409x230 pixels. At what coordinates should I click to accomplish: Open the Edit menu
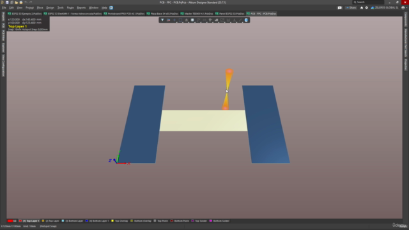click(12, 8)
